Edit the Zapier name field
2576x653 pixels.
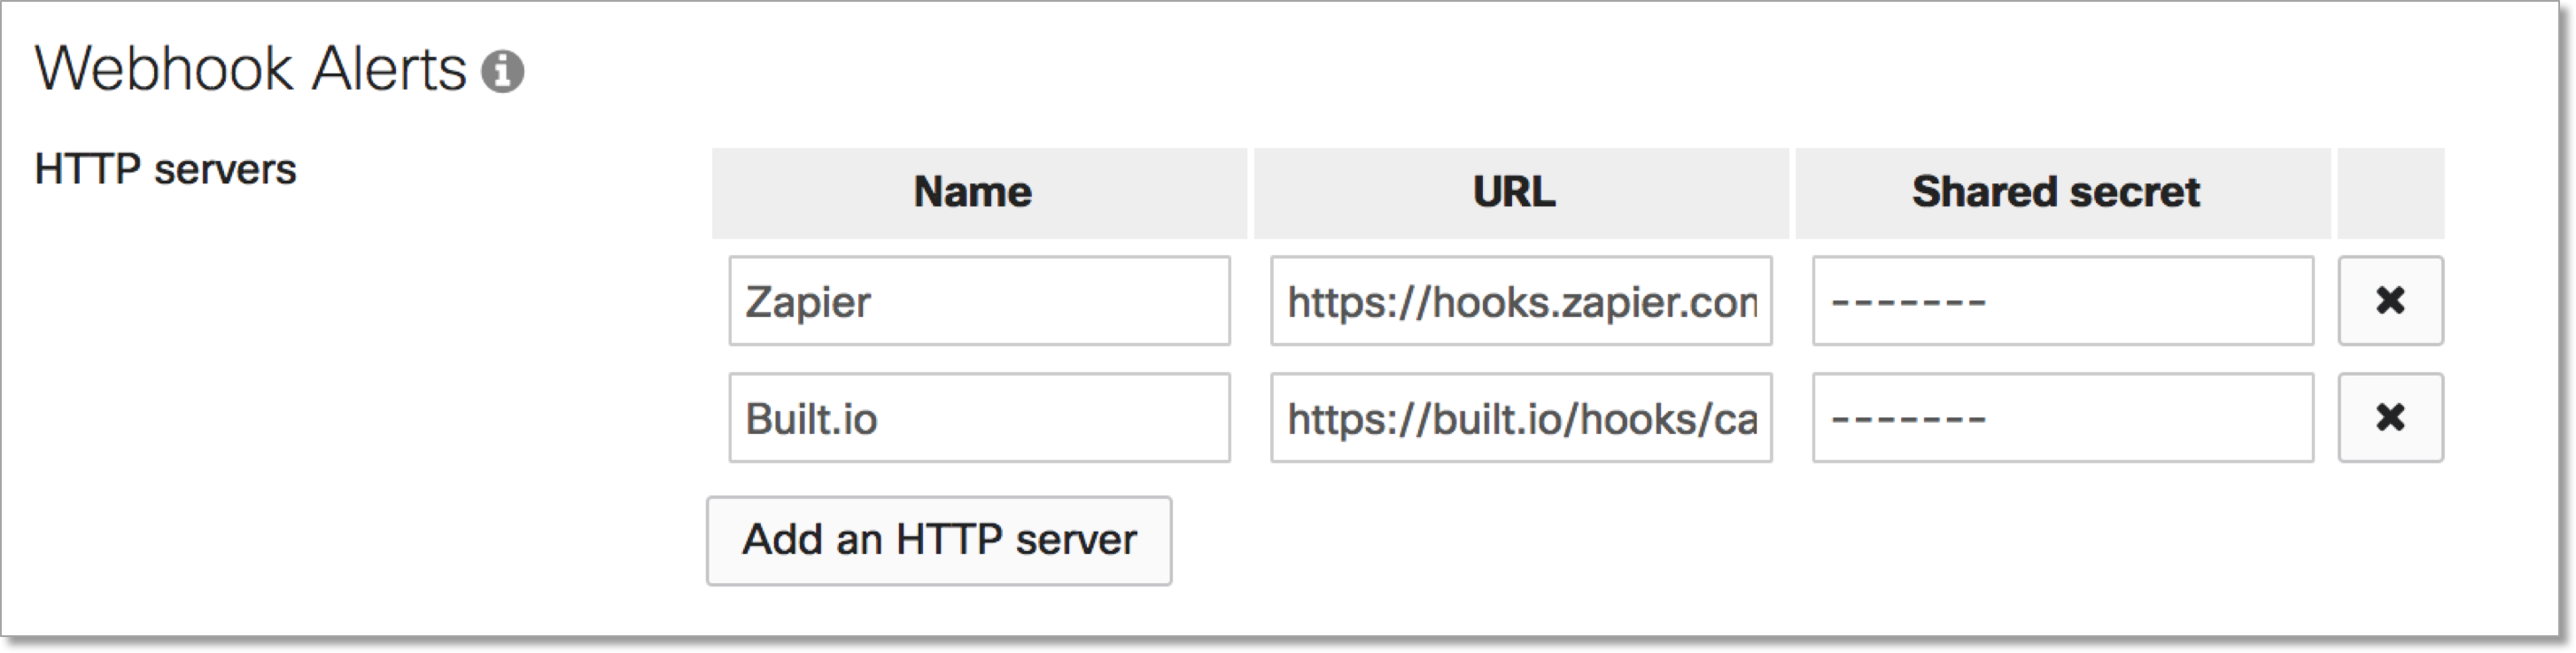point(979,301)
